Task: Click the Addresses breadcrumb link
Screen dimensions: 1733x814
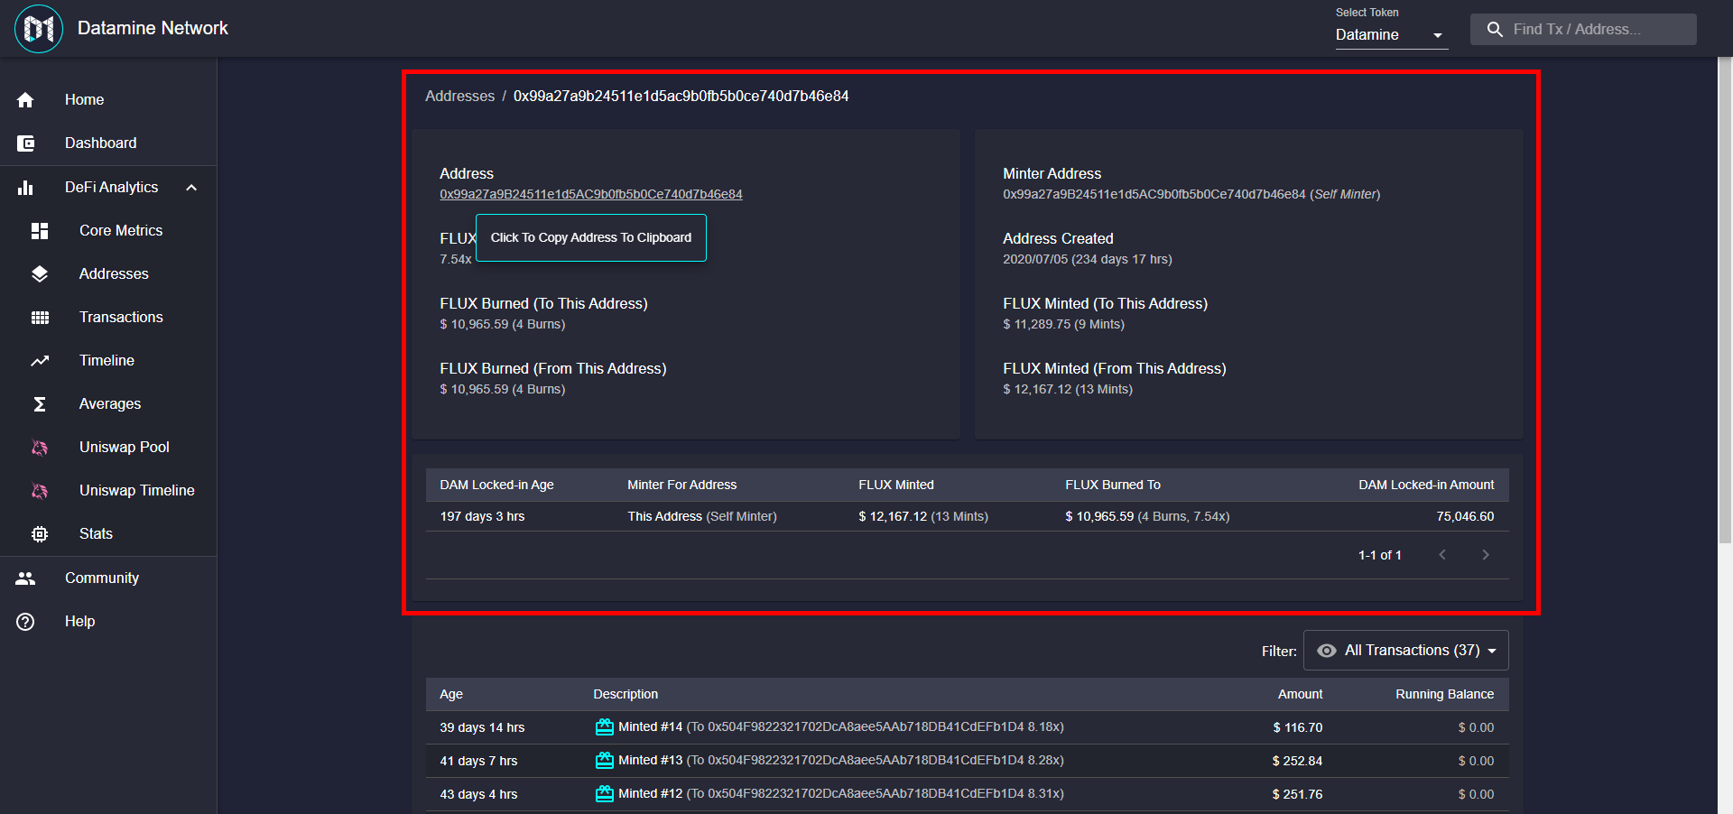Action: tap(459, 97)
